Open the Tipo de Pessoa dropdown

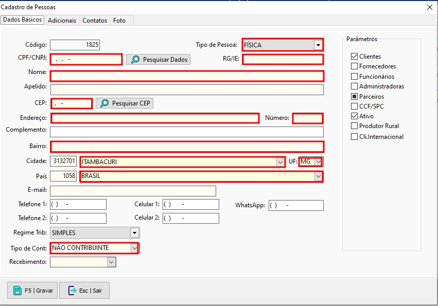pyautogui.click(x=318, y=45)
